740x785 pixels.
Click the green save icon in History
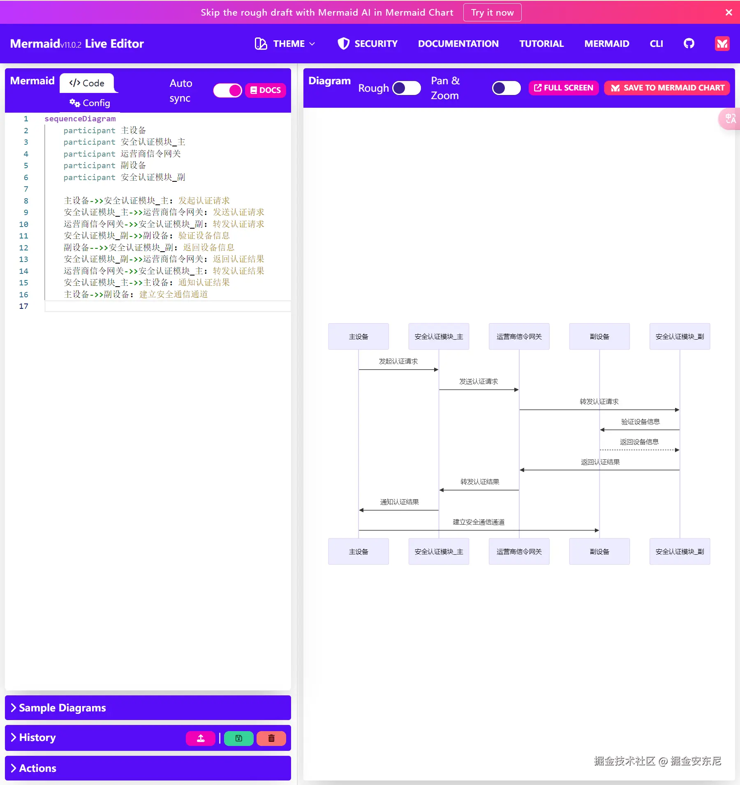[x=238, y=738]
